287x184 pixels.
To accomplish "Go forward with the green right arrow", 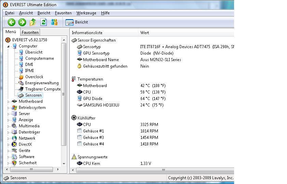I will (22, 22).
